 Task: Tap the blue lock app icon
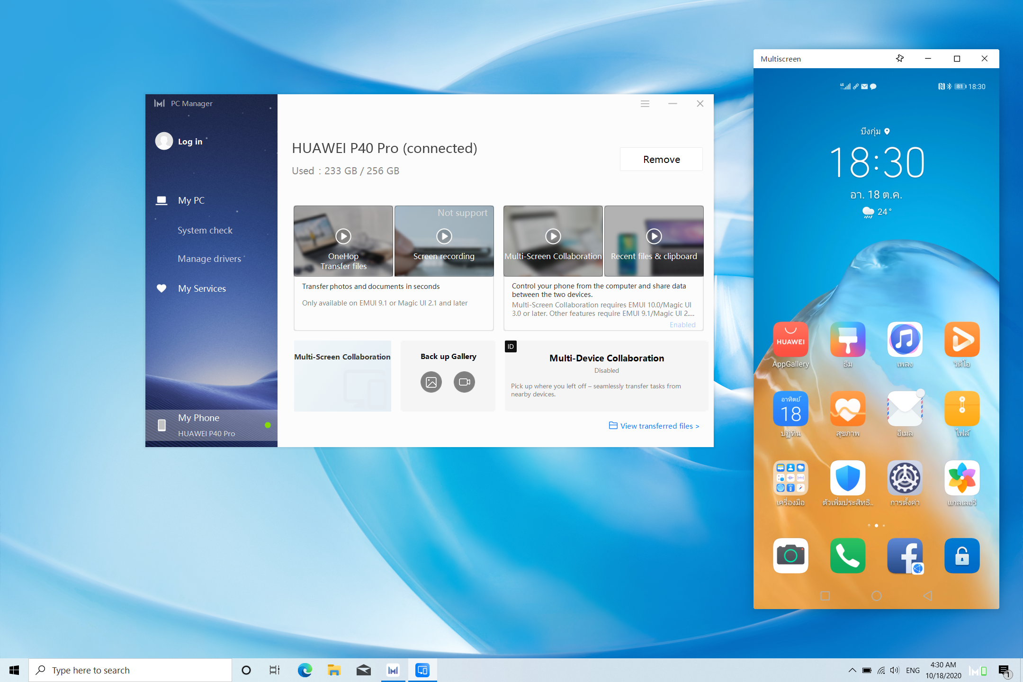pyautogui.click(x=962, y=556)
